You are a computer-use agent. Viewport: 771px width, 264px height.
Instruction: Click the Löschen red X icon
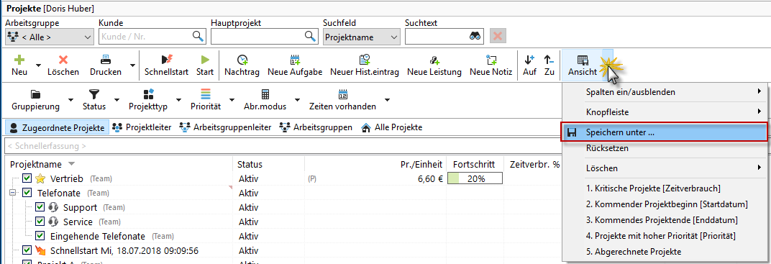pos(63,60)
